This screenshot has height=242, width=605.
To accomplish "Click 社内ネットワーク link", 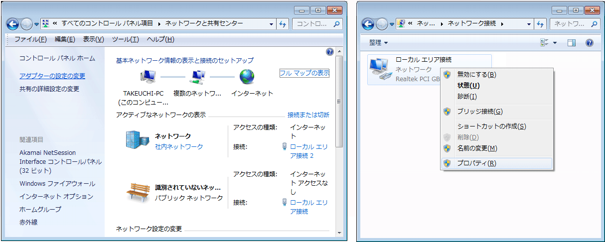I will [179, 147].
